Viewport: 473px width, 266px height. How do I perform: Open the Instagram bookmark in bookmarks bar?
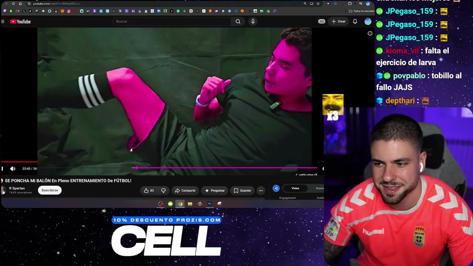click(x=69, y=11)
